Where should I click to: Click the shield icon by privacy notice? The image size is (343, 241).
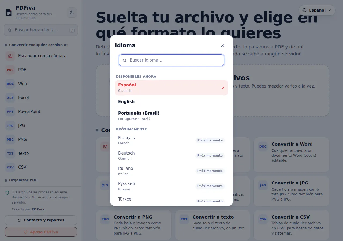click(x=7, y=193)
